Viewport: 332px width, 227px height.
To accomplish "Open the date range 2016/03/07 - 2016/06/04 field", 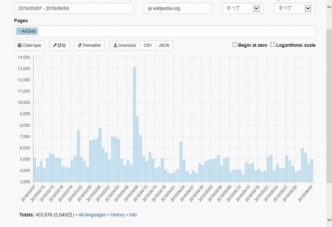I will pos(74,8).
